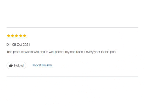The width and height of the screenshot is (145, 106).
Task: Select the fifth gold rating star
Action: pos(25,36)
